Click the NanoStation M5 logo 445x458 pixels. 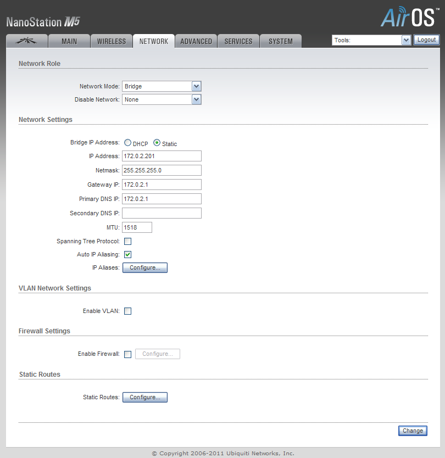pyautogui.click(x=43, y=22)
